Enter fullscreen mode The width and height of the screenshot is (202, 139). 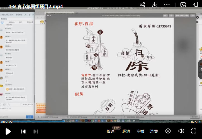194,131
